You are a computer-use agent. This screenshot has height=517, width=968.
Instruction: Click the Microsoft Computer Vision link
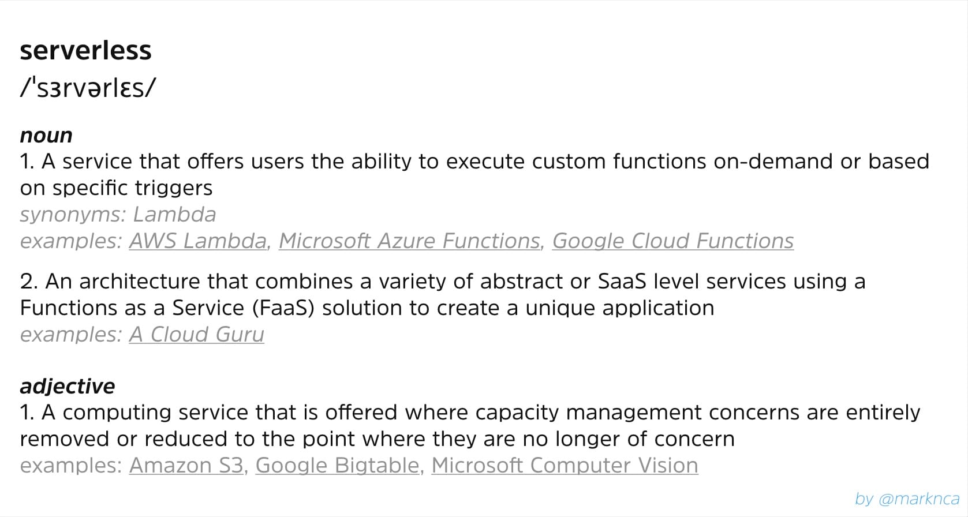coord(565,465)
